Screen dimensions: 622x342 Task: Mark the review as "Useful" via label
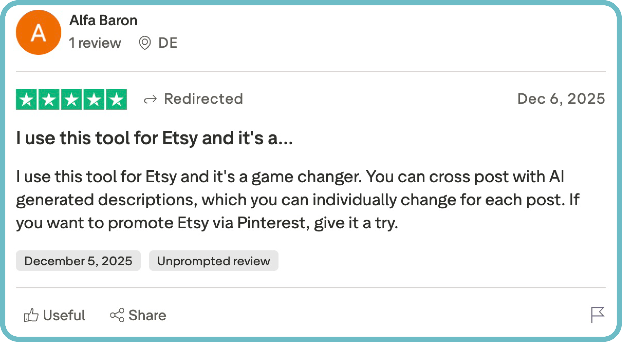64,315
